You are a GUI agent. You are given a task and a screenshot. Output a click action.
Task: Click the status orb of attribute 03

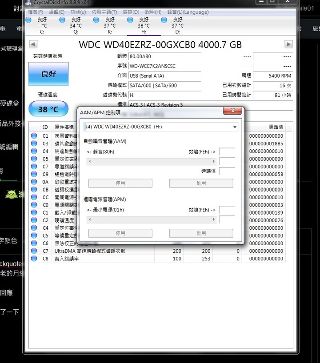click(x=34, y=144)
